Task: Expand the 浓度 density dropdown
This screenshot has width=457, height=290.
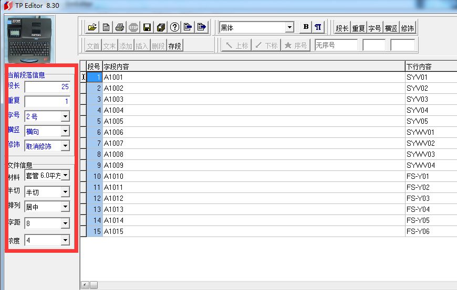Action: click(x=65, y=241)
